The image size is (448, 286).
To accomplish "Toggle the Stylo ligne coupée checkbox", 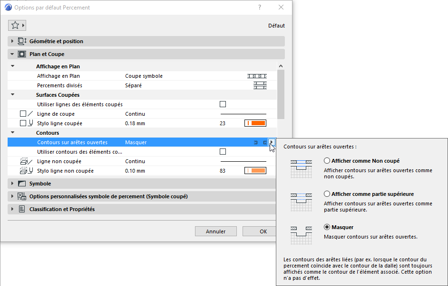I will click(23, 123).
